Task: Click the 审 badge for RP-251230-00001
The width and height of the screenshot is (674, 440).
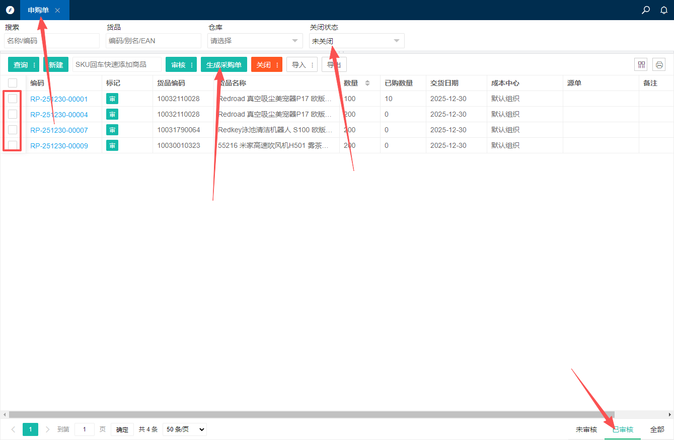Action: pos(112,99)
